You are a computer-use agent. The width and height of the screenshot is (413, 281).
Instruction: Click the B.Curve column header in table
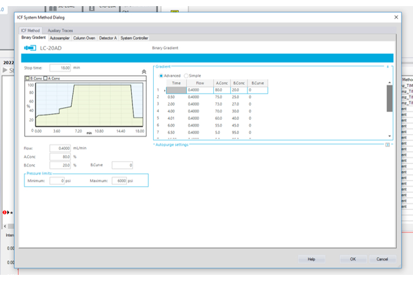tap(257, 83)
